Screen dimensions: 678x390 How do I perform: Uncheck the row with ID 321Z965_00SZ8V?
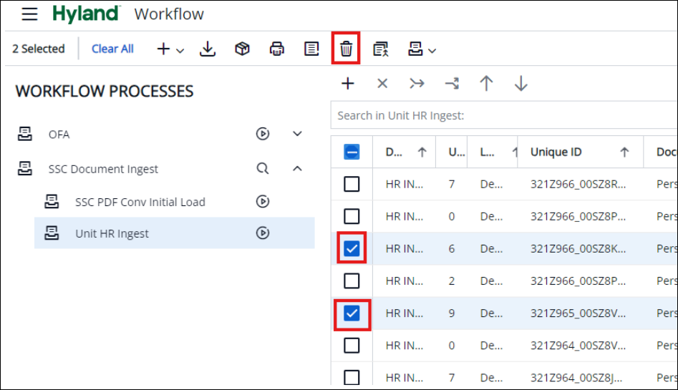pyautogui.click(x=352, y=313)
